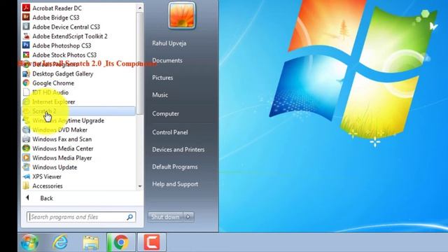
Task: Open Pictures from the Start menu
Action: coord(162,78)
